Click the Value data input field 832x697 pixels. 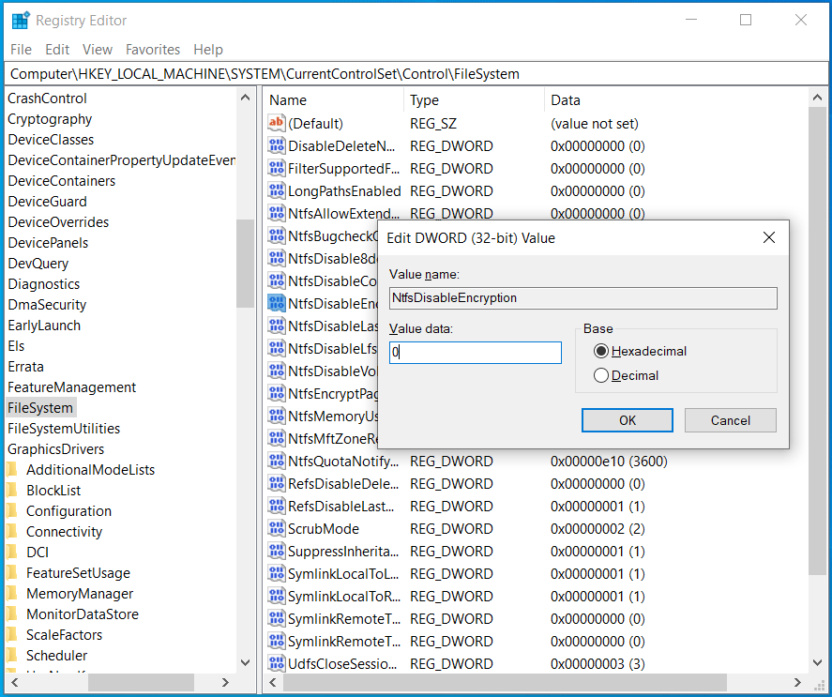pyautogui.click(x=475, y=352)
